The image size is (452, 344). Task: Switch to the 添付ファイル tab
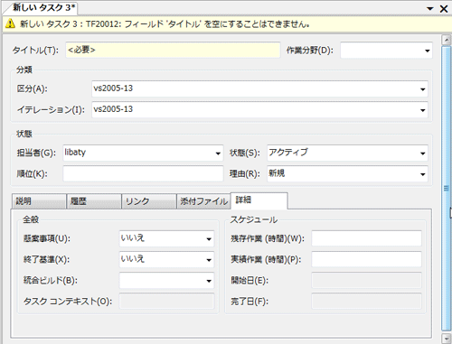pyautogui.click(x=203, y=201)
